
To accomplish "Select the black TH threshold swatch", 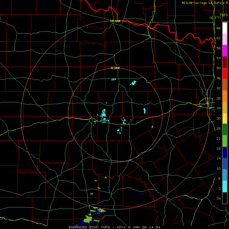I will [225, 198].
